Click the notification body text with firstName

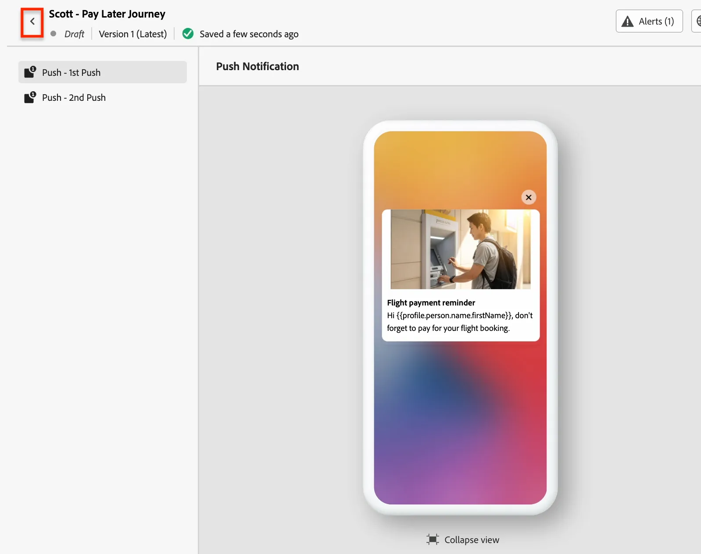[x=460, y=322]
